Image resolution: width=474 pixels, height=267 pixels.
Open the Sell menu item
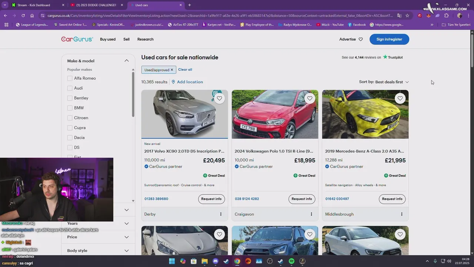tap(126, 39)
